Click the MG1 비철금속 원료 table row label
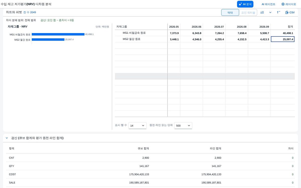Viewport: 301px width, 188px height. [x=134, y=33]
